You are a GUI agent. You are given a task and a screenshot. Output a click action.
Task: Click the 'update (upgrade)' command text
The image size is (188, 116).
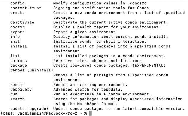click(x=29, y=109)
